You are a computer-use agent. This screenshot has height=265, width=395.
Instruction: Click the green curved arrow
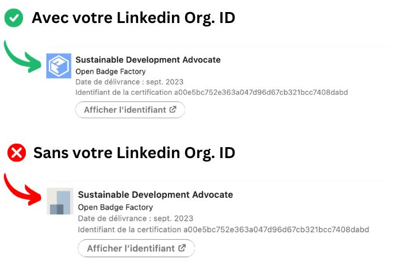click(x=23, y=56)
